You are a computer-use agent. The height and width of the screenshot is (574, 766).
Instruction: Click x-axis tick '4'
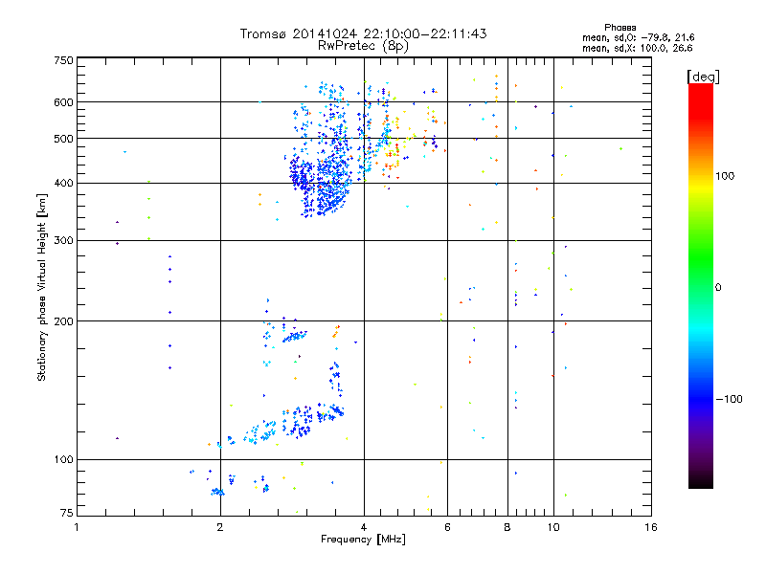coord(364,527)
